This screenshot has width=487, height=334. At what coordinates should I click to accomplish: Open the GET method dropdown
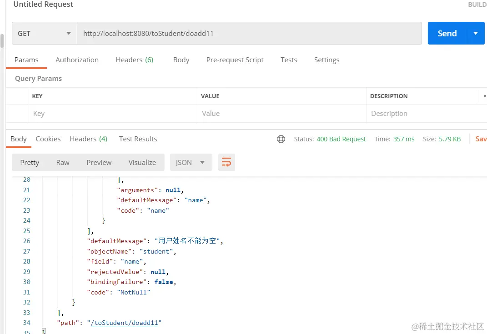pyautogui.click(x=44, y=33)
